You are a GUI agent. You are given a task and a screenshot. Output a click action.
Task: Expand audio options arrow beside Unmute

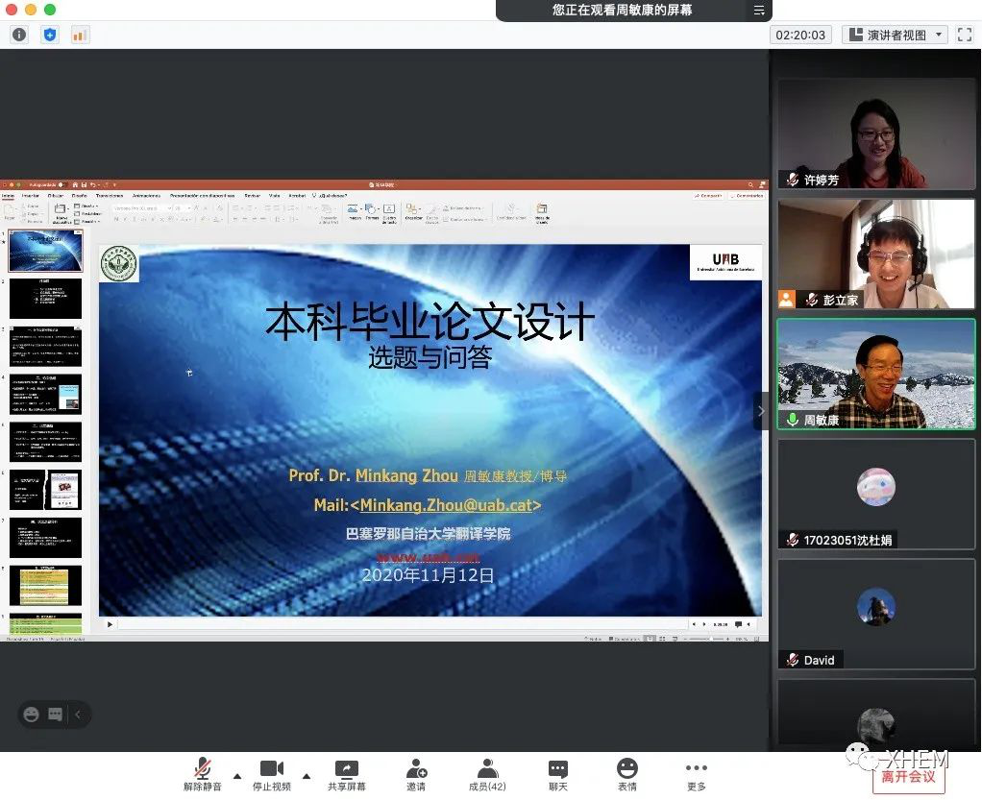tap(237, 775)
